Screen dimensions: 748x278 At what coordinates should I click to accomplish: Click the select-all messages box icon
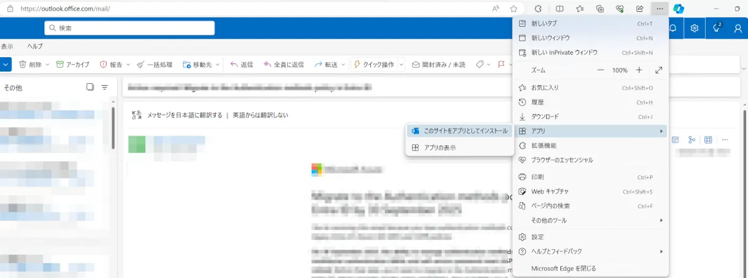90,87
